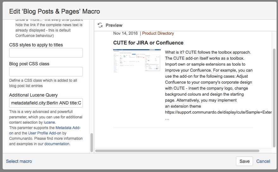The image size is (278, 172).
Task: Click the support.communardo.de URL text in preview
Action: point(218,112)
